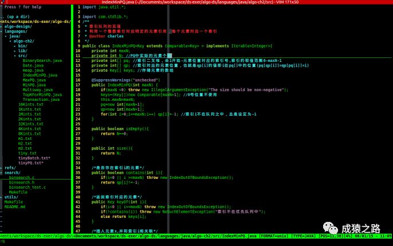Open m3.txt in the tree
Viewport: 393px width, 246px height.
25,148
